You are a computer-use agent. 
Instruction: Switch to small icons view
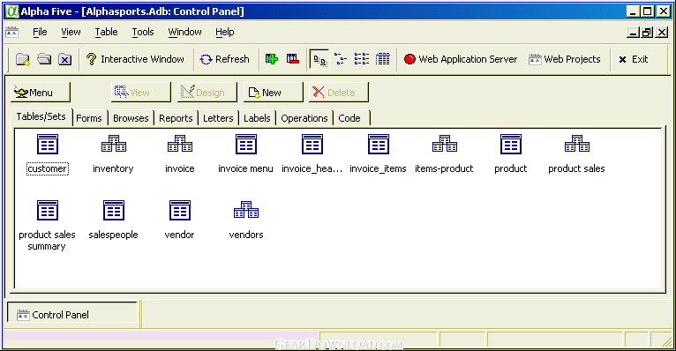341,59
